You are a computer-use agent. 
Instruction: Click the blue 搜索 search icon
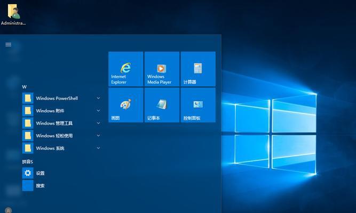pyautogui.click(x=28, y=186)
